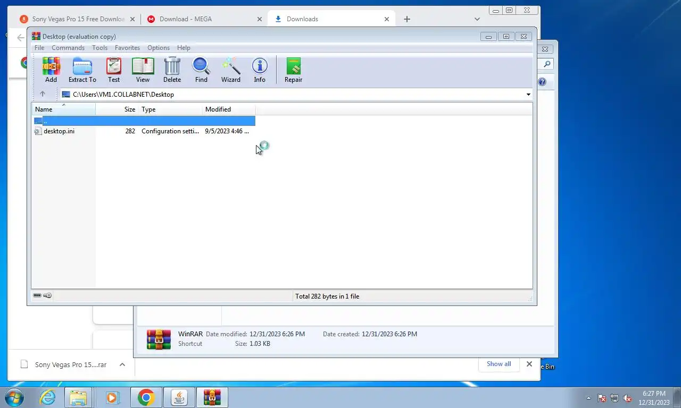Click the Chrome back arrow

tap(20, 38)
